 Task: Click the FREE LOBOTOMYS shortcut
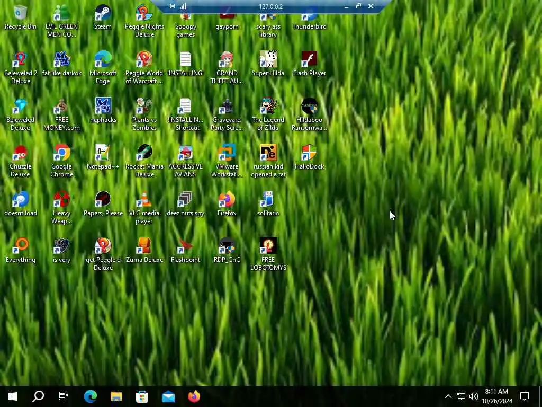click(x=268, y=254)
